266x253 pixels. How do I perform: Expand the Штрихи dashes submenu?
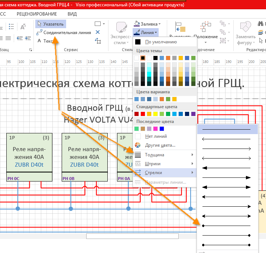[163, 163]
